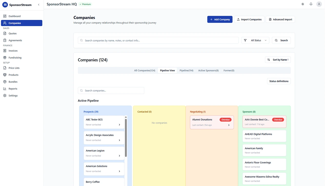Click the Products cube icon
325x186 pixels.
[x=5, y=75]
